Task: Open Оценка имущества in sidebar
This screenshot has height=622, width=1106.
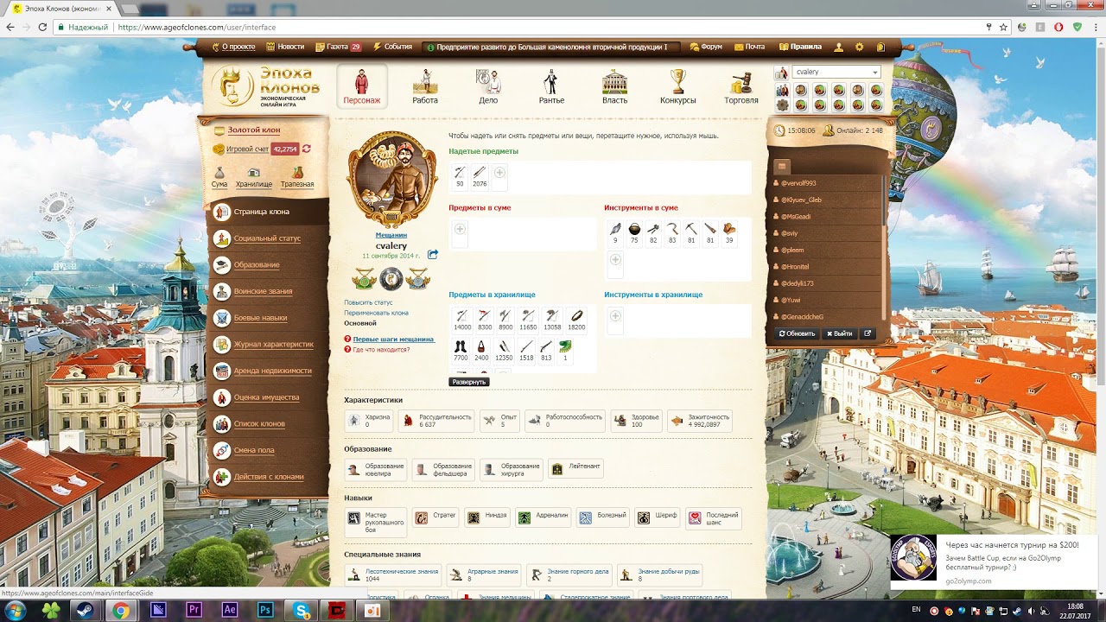Action: [x=268, y=397]
